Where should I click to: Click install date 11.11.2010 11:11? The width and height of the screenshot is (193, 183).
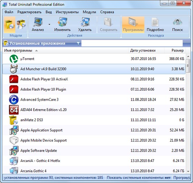(x=143, y=120)
